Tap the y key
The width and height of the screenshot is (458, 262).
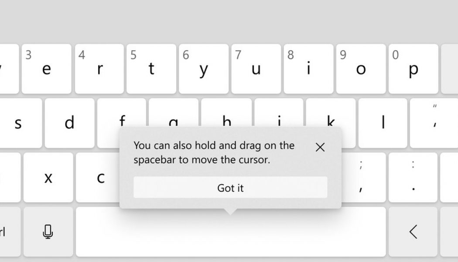(203, 69)
